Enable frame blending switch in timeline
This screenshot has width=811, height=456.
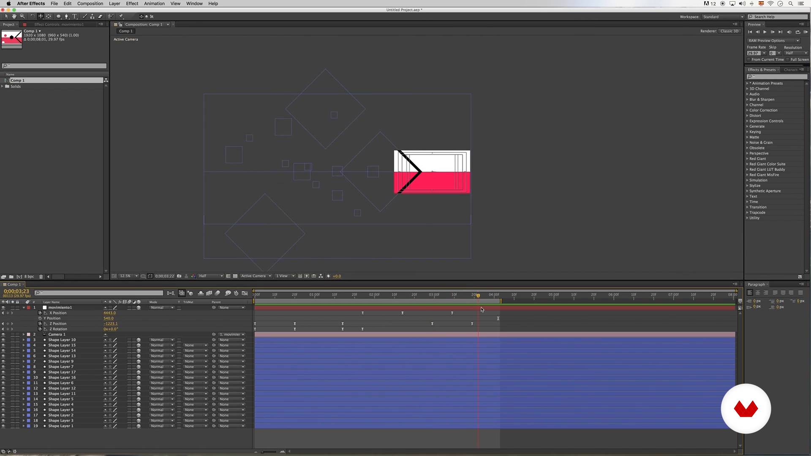coord(209,293)
